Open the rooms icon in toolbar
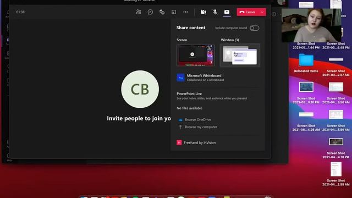Viewport: 352px width, 198px height. [174, 12]
